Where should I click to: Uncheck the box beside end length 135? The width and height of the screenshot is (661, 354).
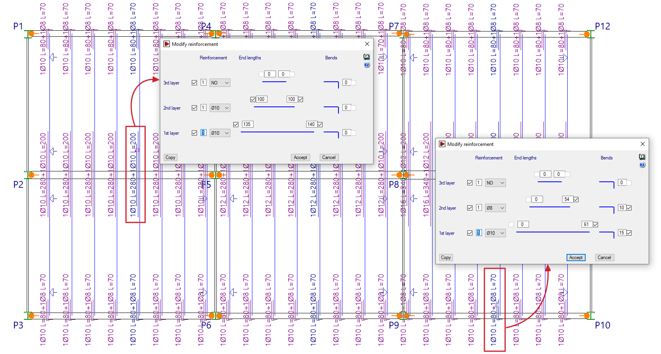[236, 124]
